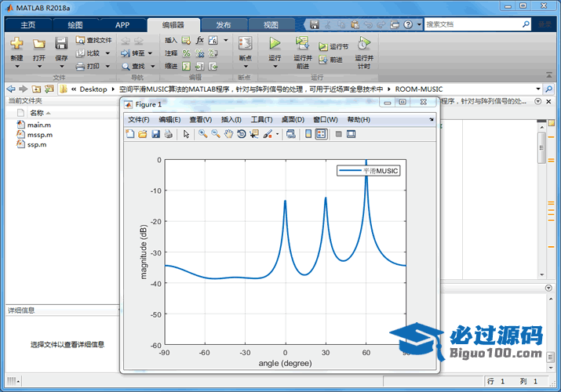Image resolution: width=561 pixels, height=392 pixels.
Task: Switch to the 绘图 ribbon tab
Action: tap(75, 25)
